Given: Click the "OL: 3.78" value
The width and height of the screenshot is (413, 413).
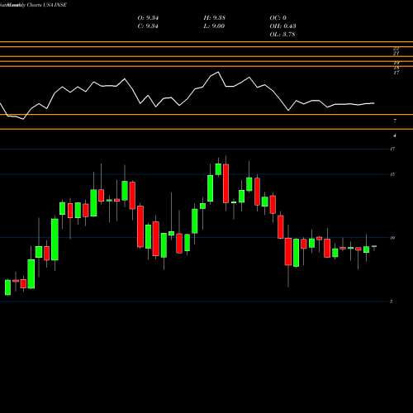Looking at the screenshot, I should pos(282,35).
